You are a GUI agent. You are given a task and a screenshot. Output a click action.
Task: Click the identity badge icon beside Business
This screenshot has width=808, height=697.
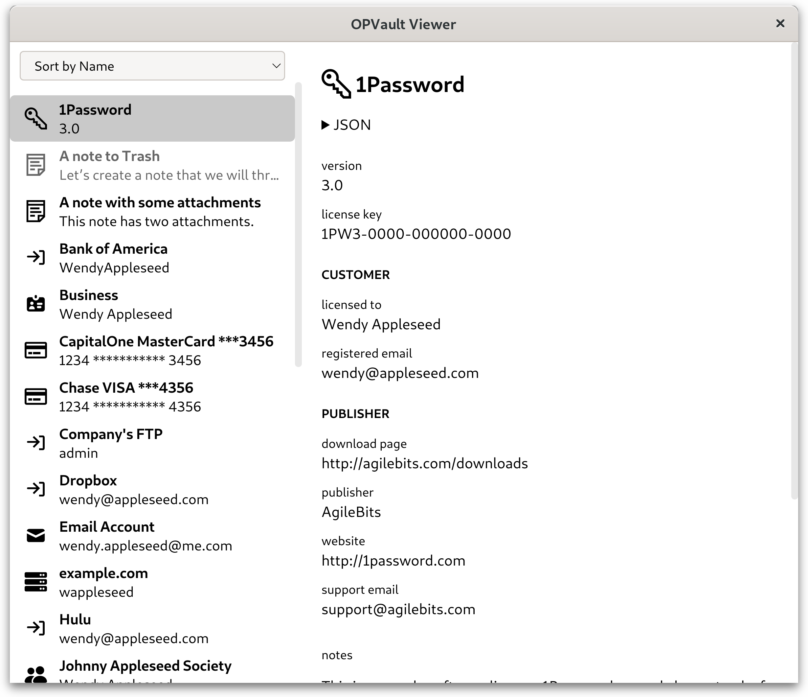(36, 304)
